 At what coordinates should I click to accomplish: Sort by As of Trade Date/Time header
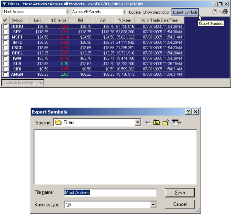point(160,20)
